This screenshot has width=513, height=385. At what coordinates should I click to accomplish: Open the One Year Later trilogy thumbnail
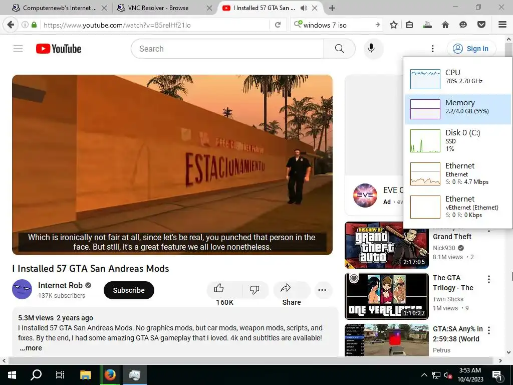[x=387, y=296]
